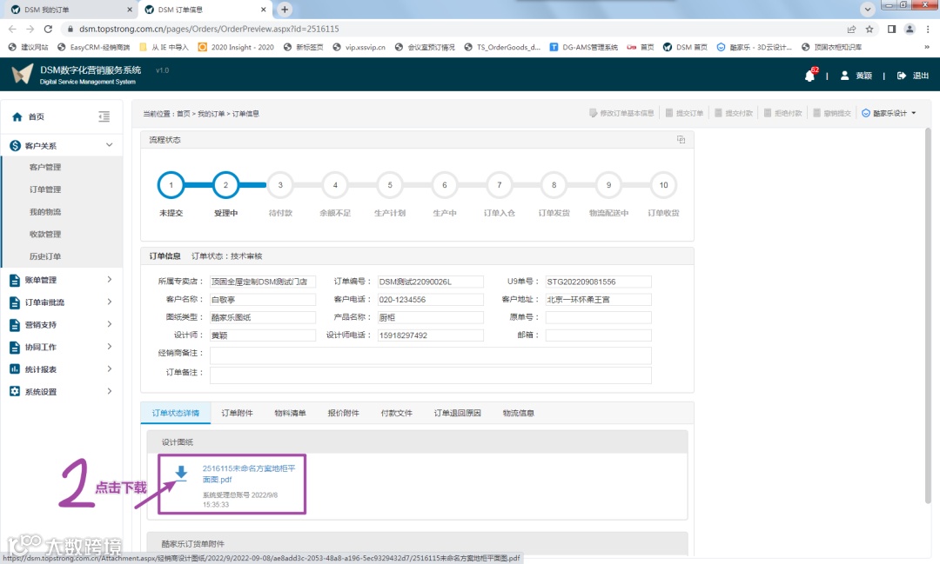Click the 修改订单基本信息 toolbar button
This screenshot has width=940, height=564.
pyautogui.click(x=621, y=113)
